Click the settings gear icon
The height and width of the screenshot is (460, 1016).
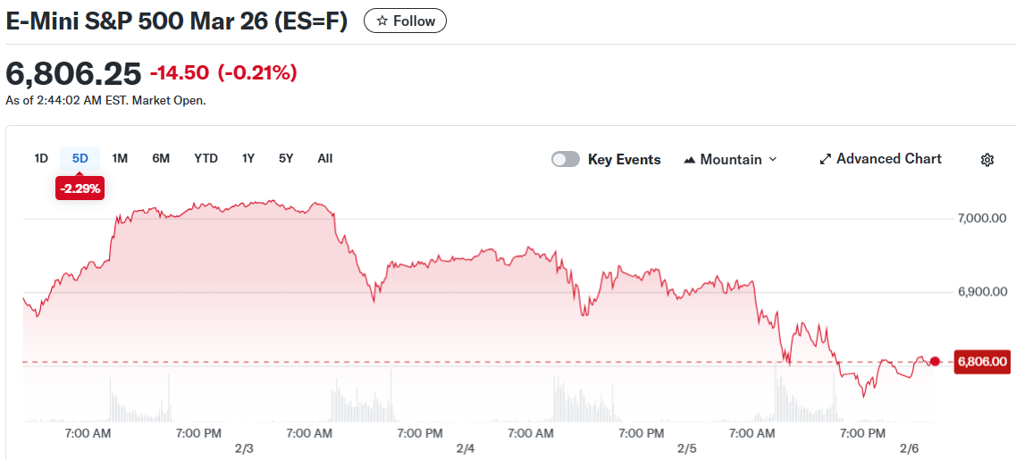(987, 160)
